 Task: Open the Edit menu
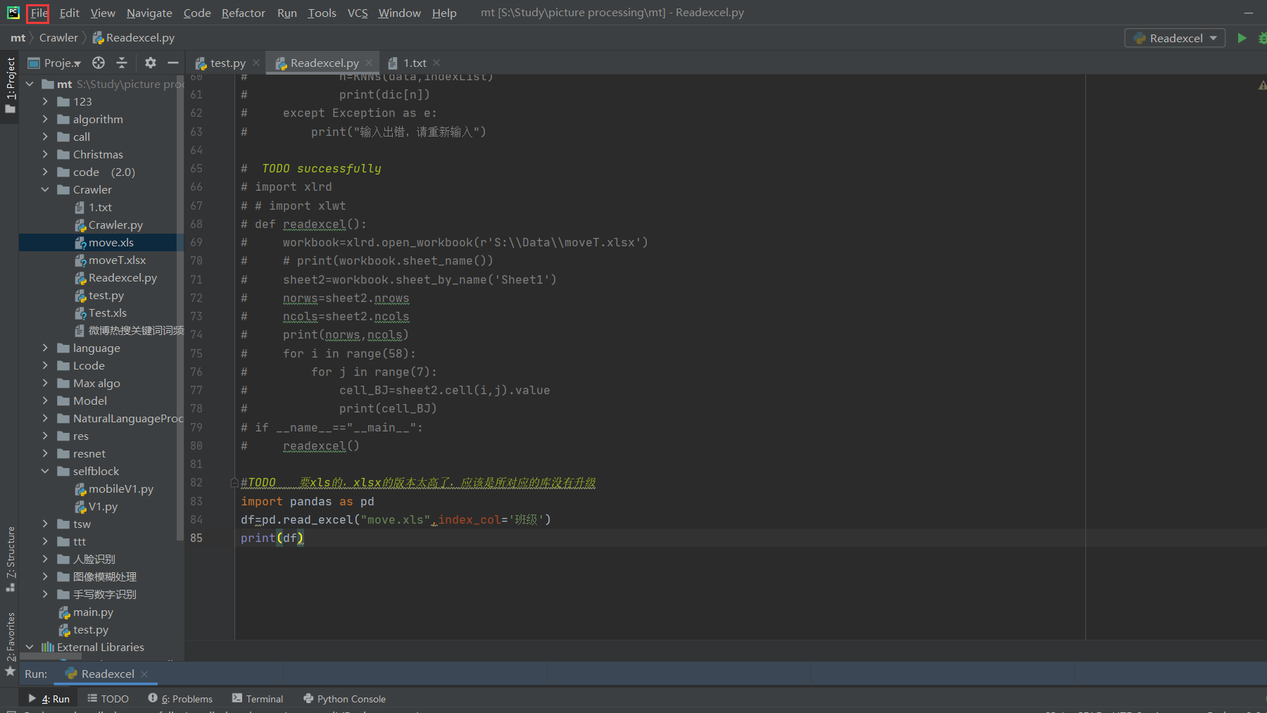69,13
